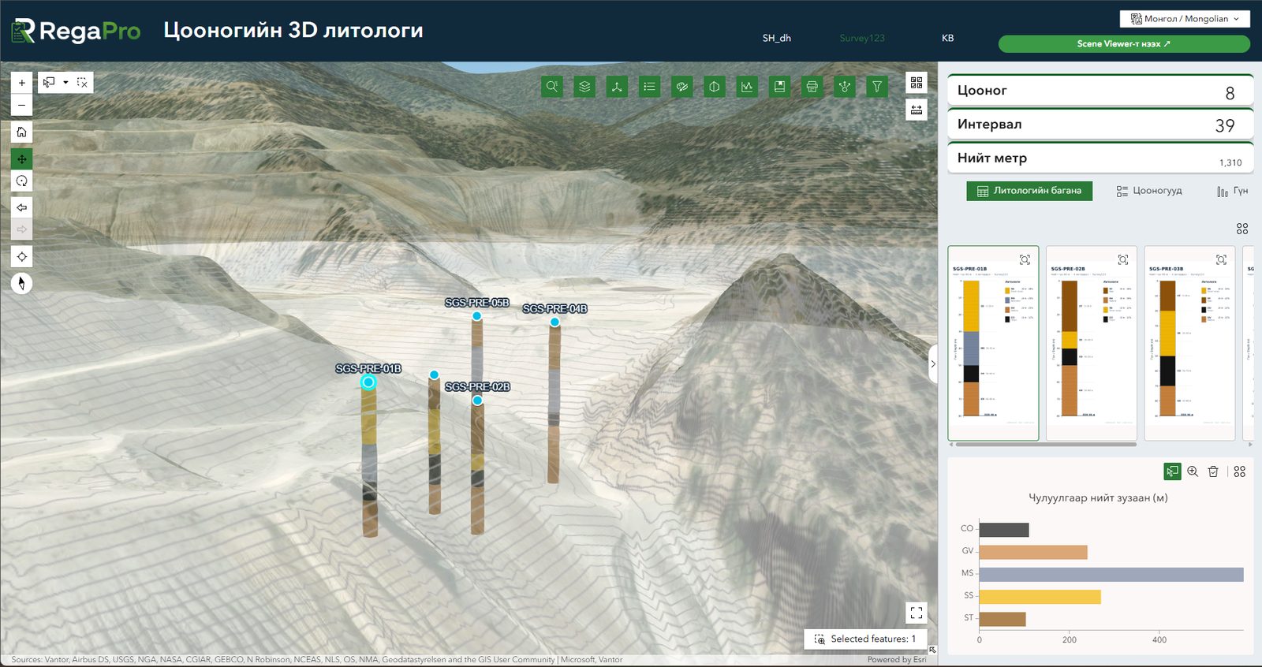
Task: Open the SH_dh header link
Action: pos(777,38)
